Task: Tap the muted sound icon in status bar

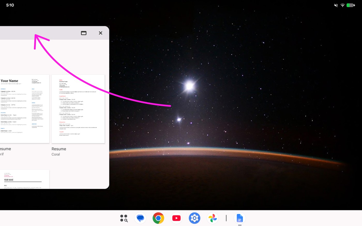Action: click(336, 5)
